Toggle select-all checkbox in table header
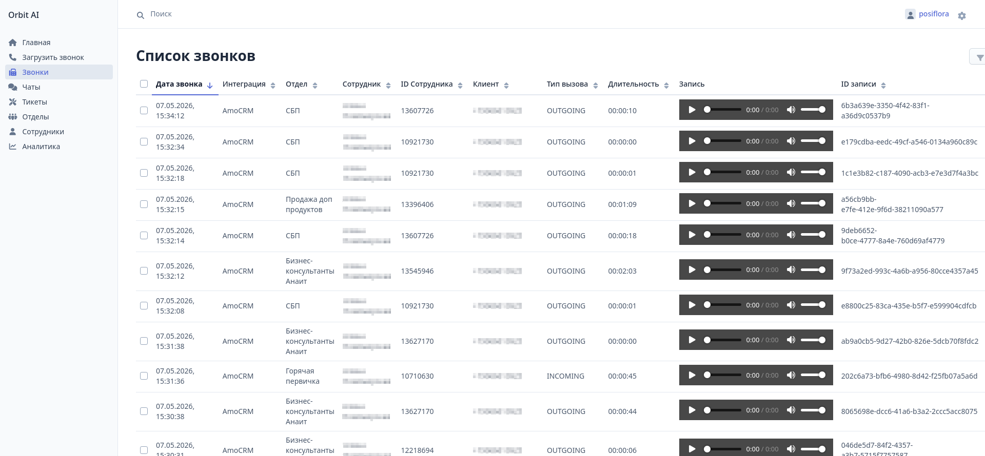 (x=144, y=84)
